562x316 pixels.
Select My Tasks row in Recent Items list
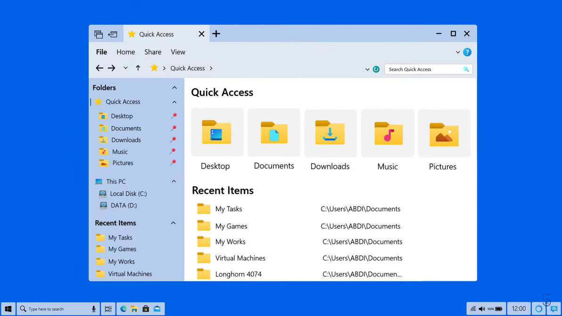[298, 209]
